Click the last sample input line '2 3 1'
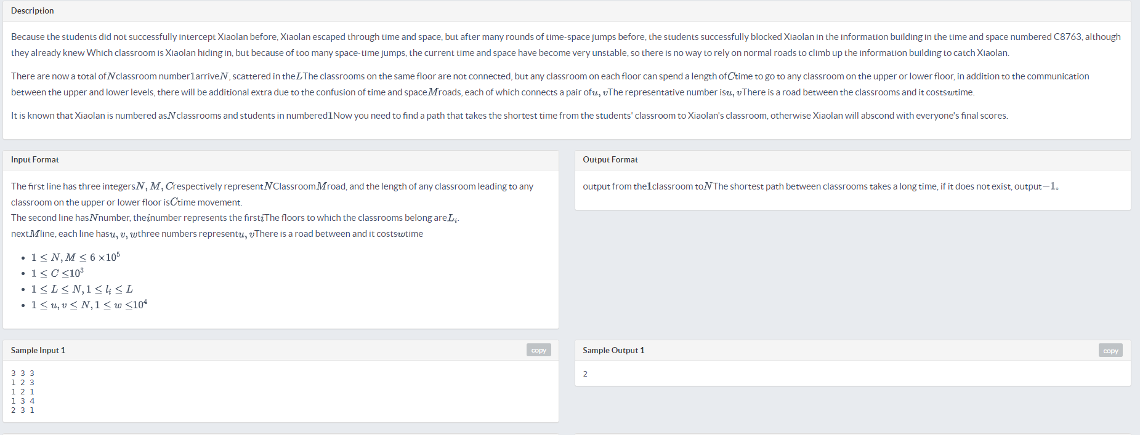The height and width of the screenshot is (435, 1140). click(23, 410)
